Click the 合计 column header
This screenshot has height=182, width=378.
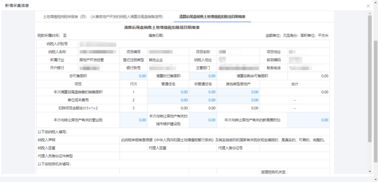294,84
